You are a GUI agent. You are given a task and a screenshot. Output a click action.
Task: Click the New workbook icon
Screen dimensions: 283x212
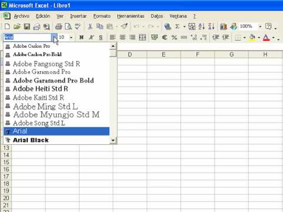click(7, 26)
